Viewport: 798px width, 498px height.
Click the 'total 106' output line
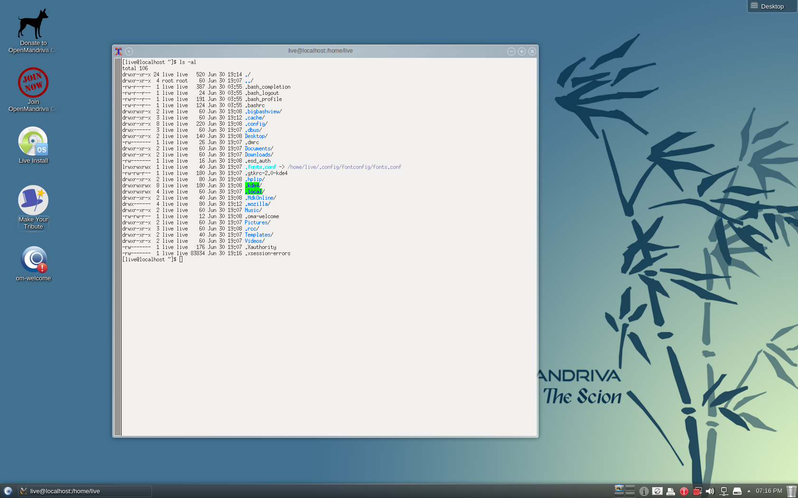click(135, 68)
